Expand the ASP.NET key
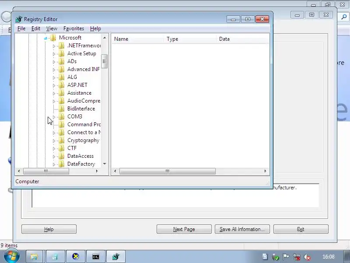This screenshot has width=350, height=263. (54, 85)
